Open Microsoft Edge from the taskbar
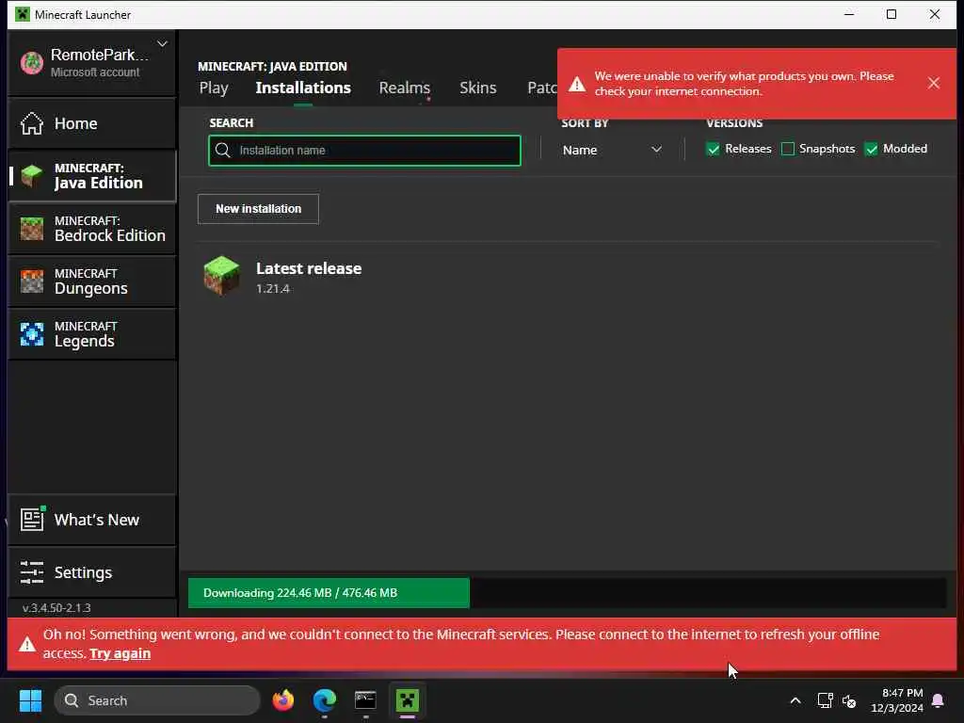 (x=324, y=700)
